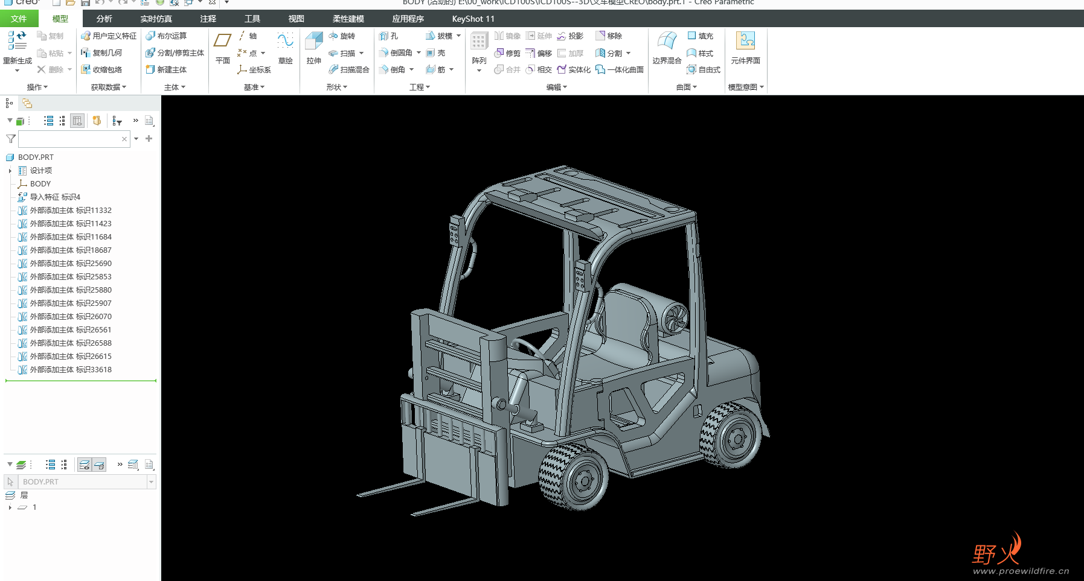Screen dimensions: 1084x581
Task: Toggle layer visibility display in layer tree
Action: 85,465
